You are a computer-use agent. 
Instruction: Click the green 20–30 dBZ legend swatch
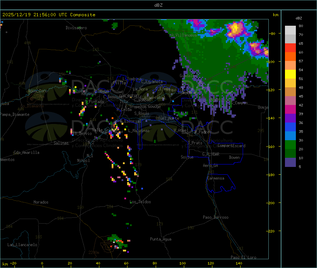pos(290,144)
